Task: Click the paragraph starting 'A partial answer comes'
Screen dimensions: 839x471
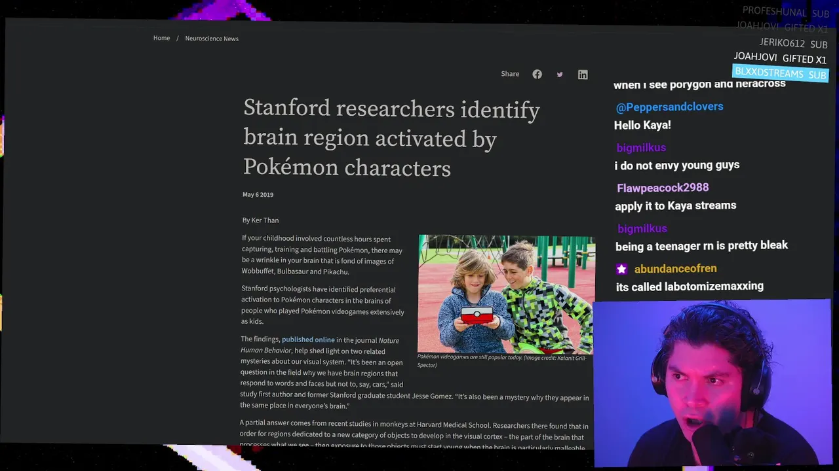Action: click(414, 436)
